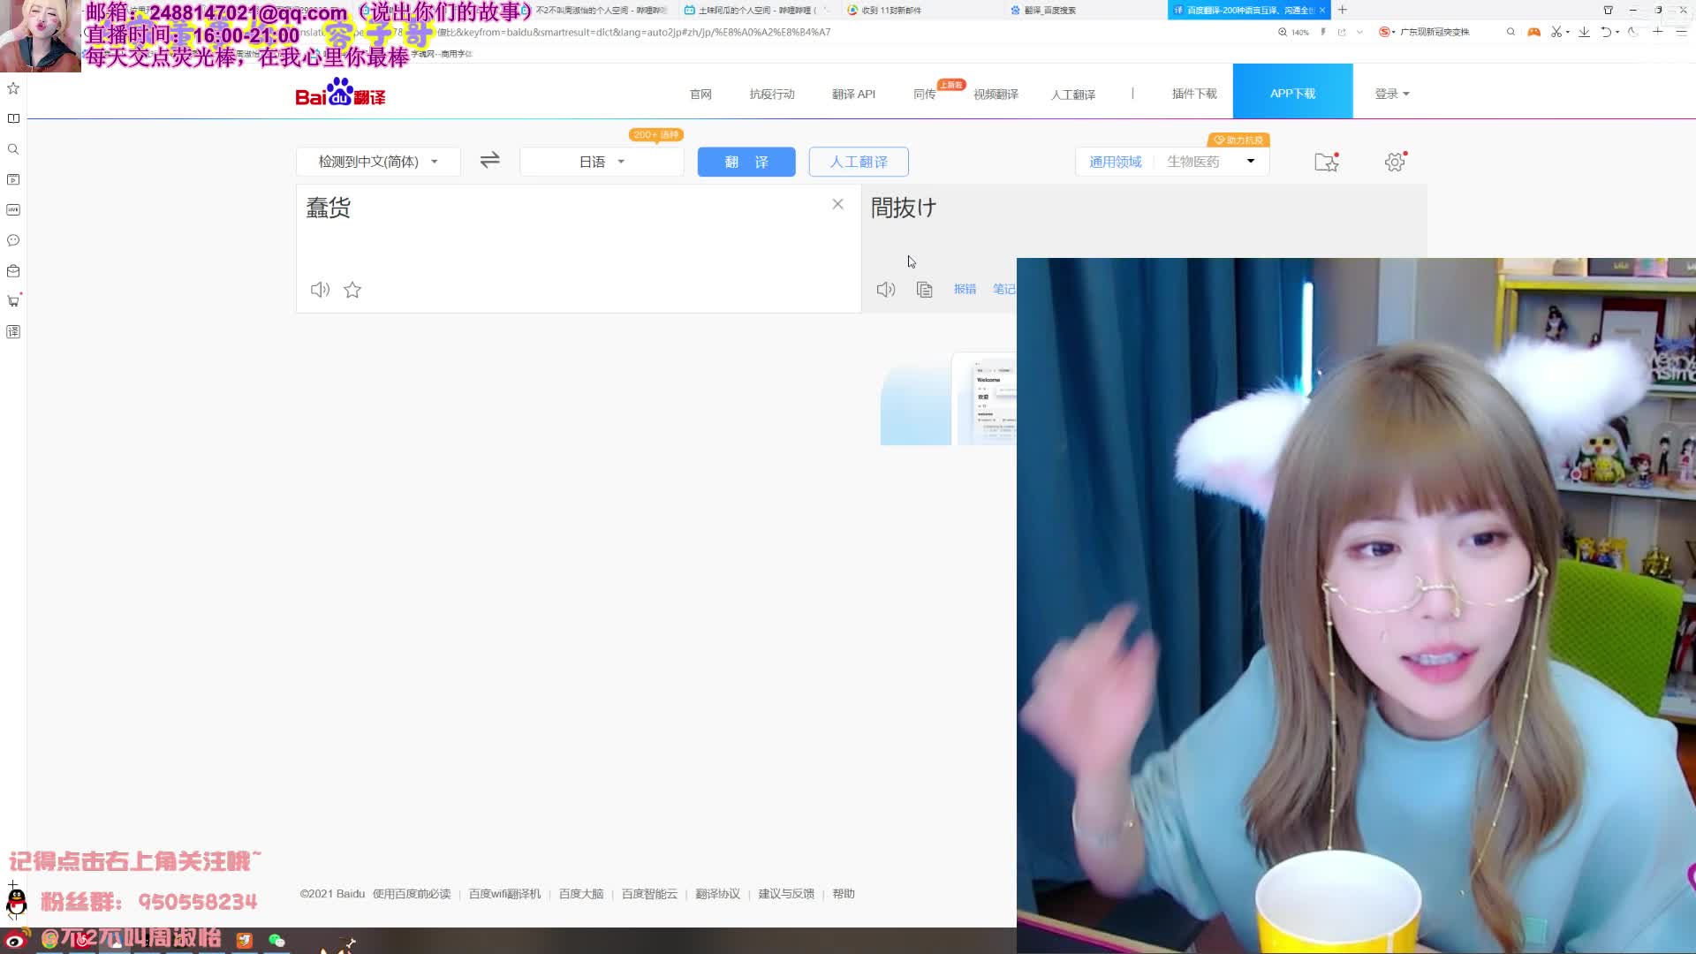1696x954 pixels.
Task: Play pronunciation of source text 蠢货
Action: click(x=320, y=290)
